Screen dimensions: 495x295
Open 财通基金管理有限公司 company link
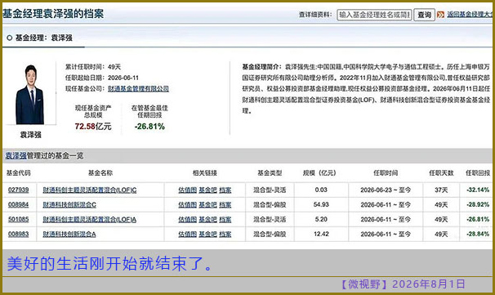[x=138, y=88]
